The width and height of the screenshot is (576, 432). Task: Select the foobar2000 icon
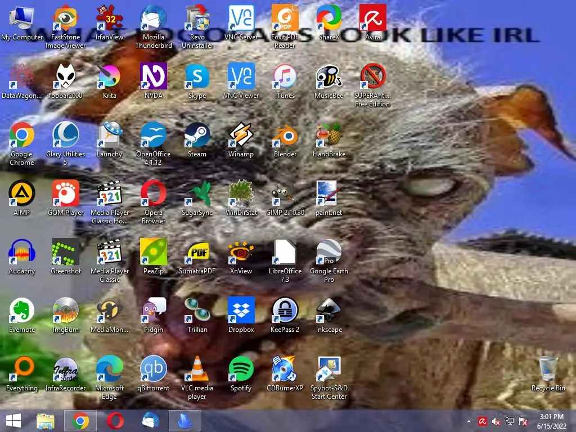coord(65,81)
